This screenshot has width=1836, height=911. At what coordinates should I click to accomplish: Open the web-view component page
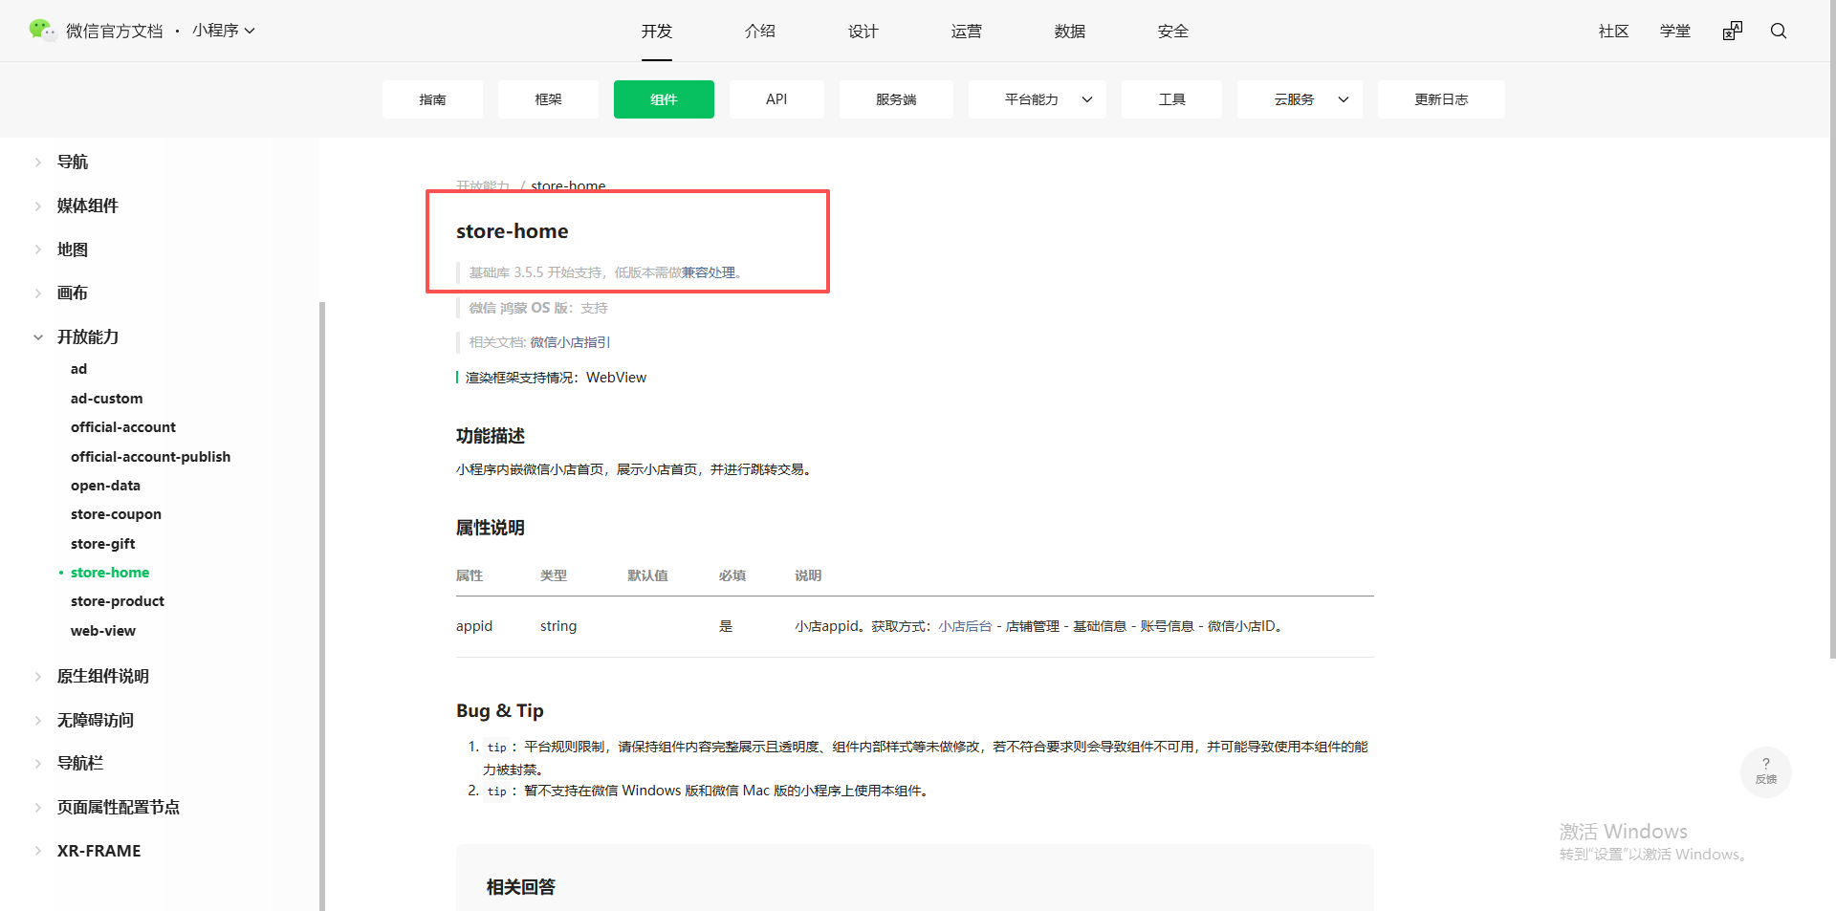(103, 631)
